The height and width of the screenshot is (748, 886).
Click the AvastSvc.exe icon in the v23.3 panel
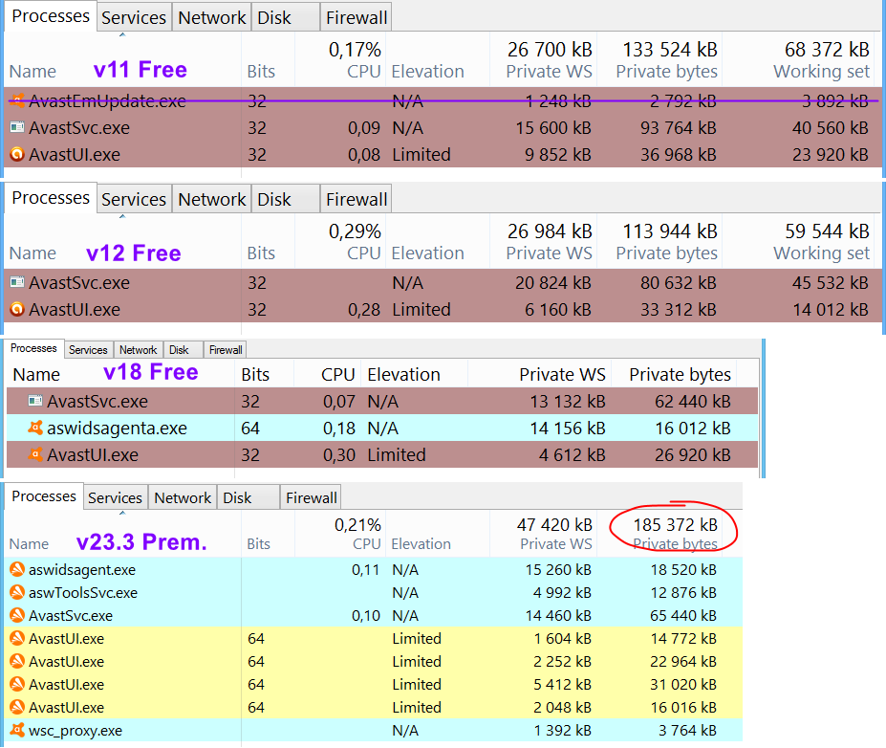coord(17,615)
